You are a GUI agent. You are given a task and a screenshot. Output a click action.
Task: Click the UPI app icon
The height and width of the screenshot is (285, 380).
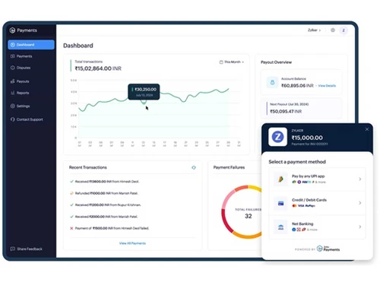280,179
